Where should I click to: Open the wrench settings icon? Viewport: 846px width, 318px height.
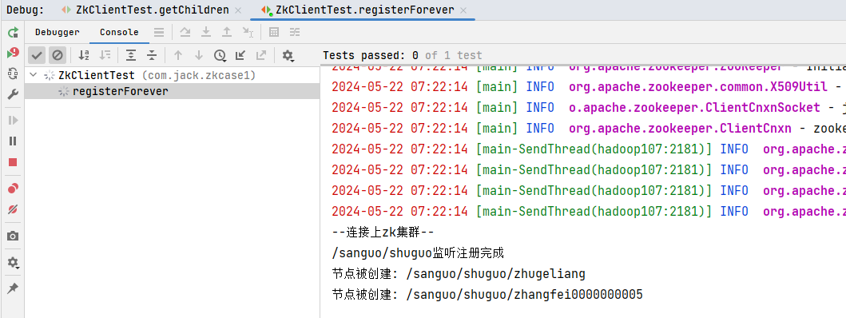click(x=13, y=94)
